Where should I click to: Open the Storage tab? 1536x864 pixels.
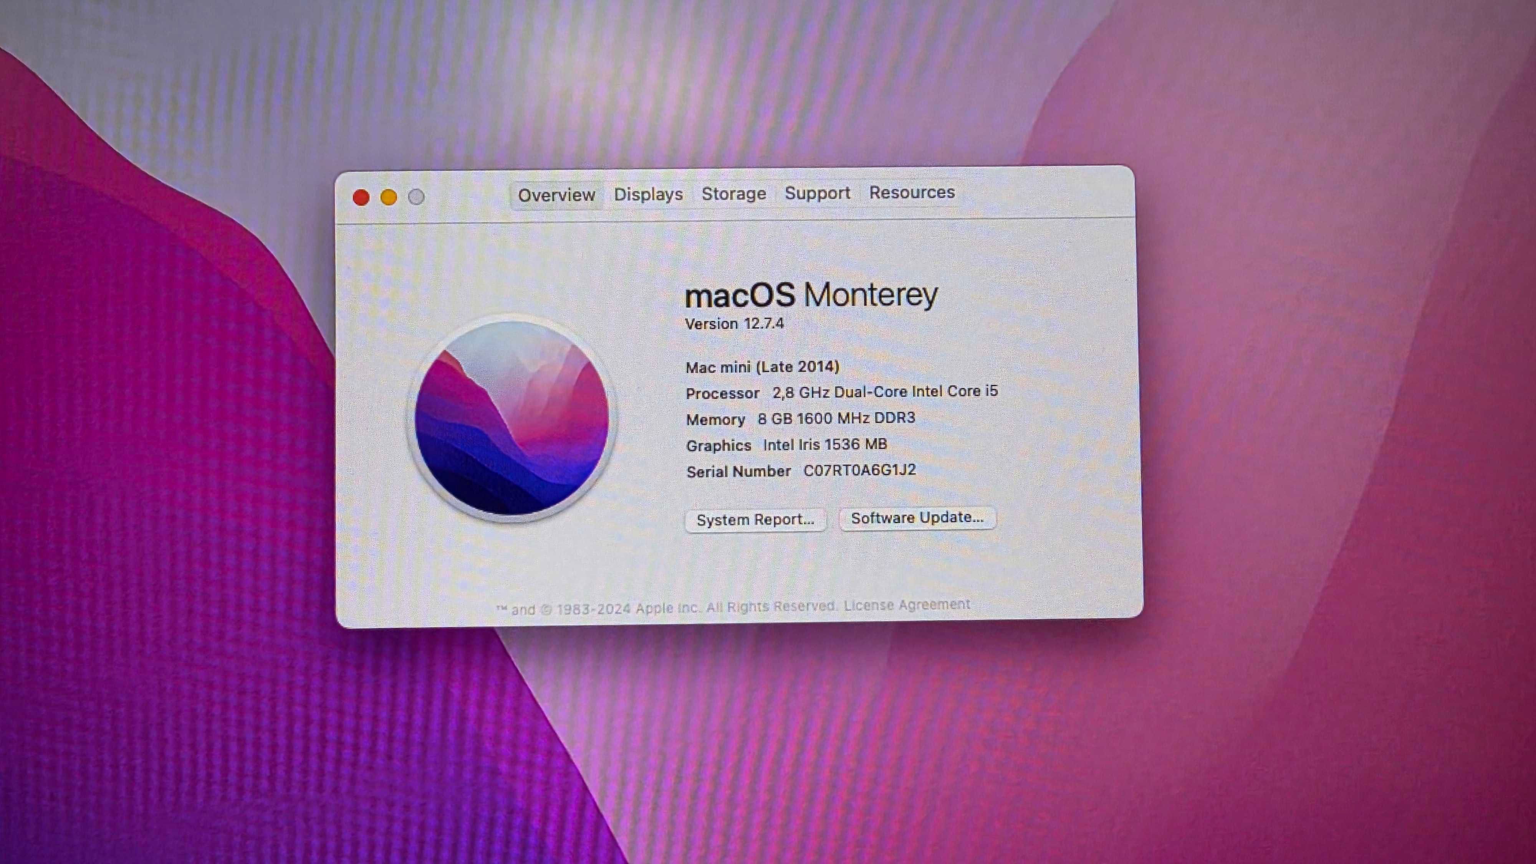coord(733,194)
